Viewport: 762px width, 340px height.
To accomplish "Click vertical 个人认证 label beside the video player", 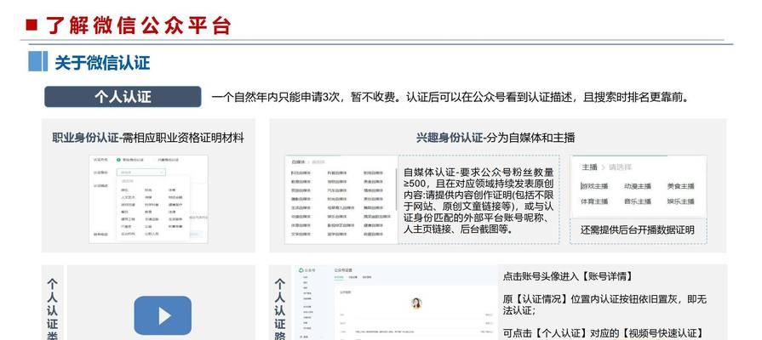I will [x=53, y=308].
